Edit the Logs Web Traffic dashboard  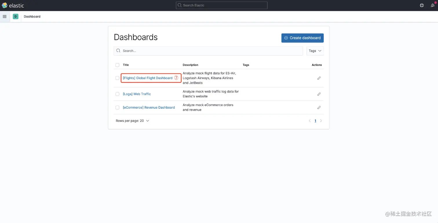pos(319,94)
